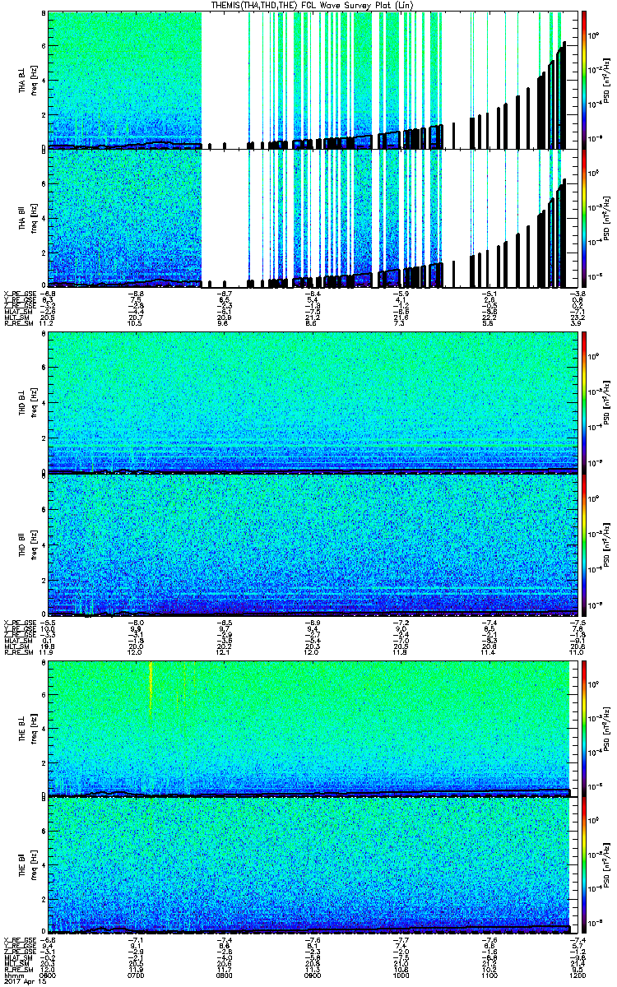Screen dimensions: 617x987
Task: Click 'MLAT_SM' label under THE panels
Action: [16, 958]
